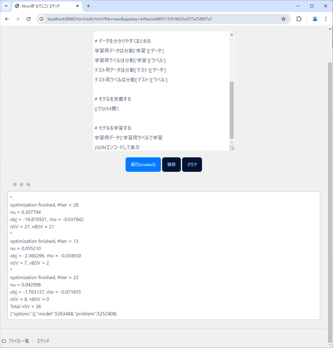Viewport: 333px width, 348px height.
Task: Open Chrome three-dot menu
Action: click(x=326, y=19)
